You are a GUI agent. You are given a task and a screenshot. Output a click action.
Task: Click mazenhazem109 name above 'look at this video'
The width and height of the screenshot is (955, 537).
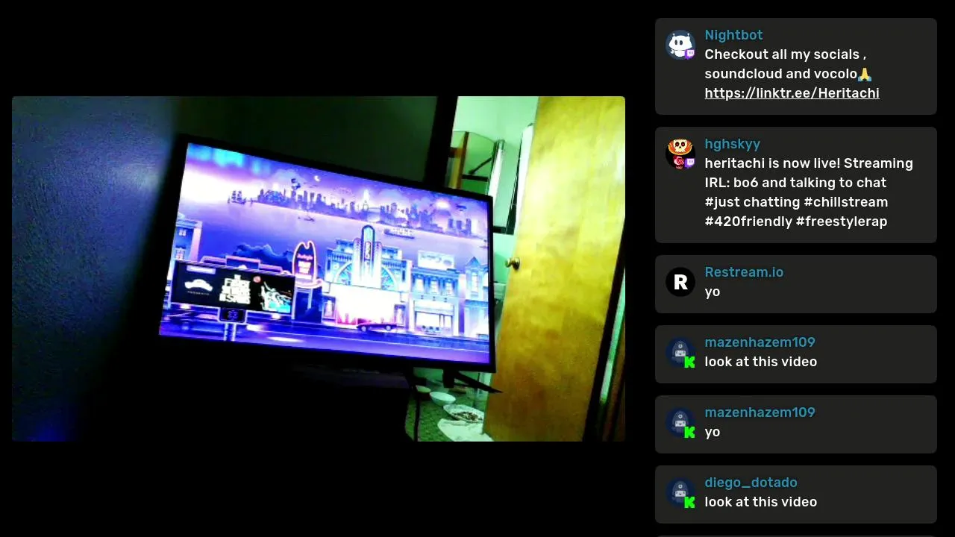click(760, 342)
